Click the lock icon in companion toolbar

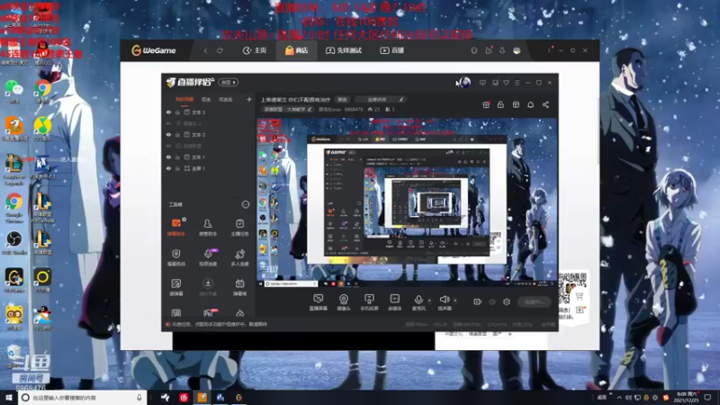point(500,104)
